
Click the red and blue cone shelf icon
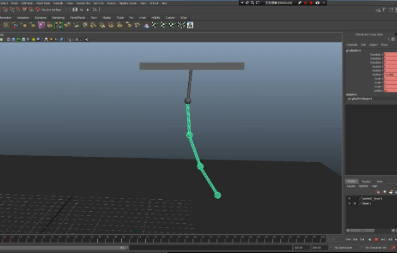pyautogui.click(x=146, y=25)
